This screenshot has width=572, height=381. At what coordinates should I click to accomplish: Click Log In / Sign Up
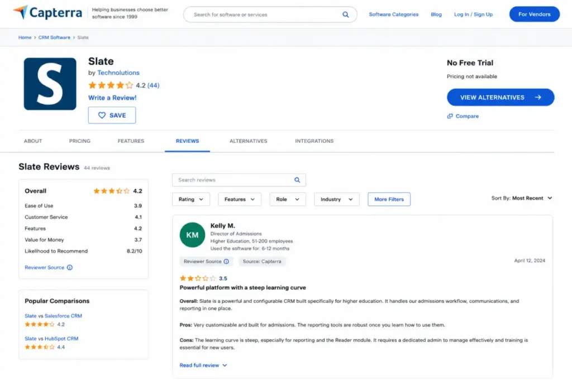473,15
